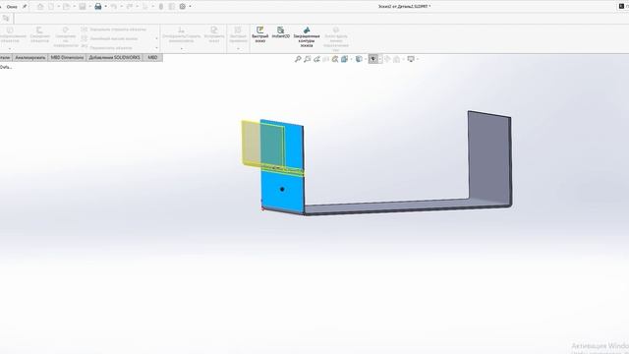Expand the Options gear dropdown arrow
This screenshot has height=354, width=629.
click(190, 7)
